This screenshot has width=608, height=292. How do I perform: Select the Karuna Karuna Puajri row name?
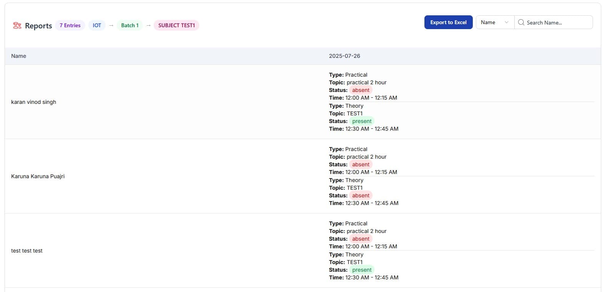(x=38, y=176)
